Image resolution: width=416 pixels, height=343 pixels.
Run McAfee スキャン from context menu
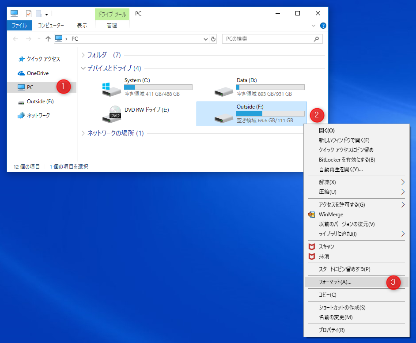point(326,247)
